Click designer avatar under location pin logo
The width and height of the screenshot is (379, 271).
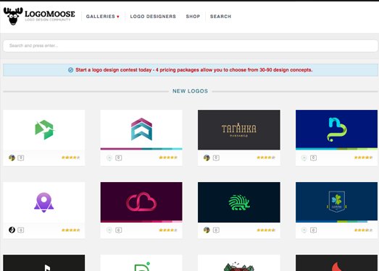click(x=12, y=230)
